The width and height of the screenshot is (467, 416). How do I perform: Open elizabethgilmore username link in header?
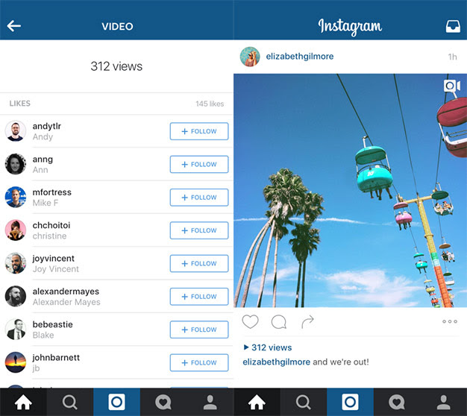pos(300,56)
